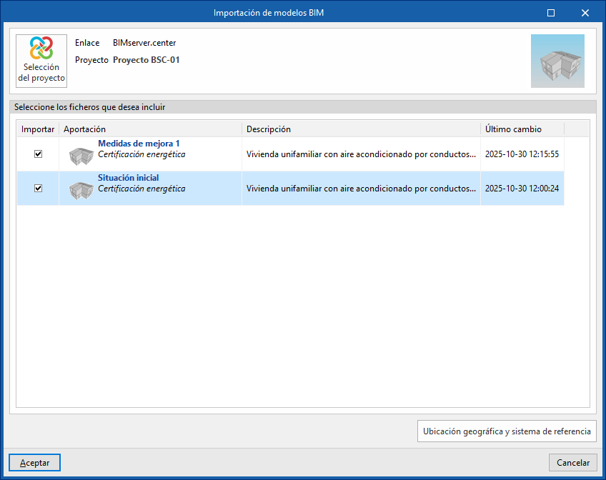Click the Aportación column header
Screen dimensions: 606x480
pyautogui.click(x=150, y=129)
